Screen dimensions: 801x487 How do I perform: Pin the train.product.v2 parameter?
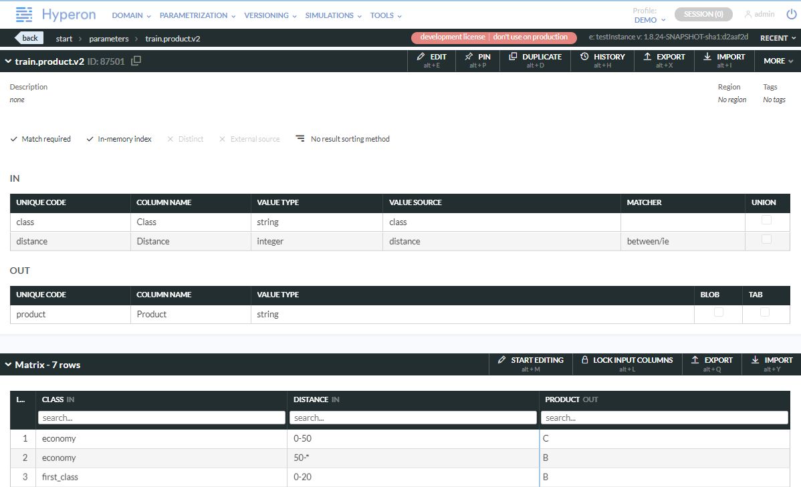tap(478, 60)
